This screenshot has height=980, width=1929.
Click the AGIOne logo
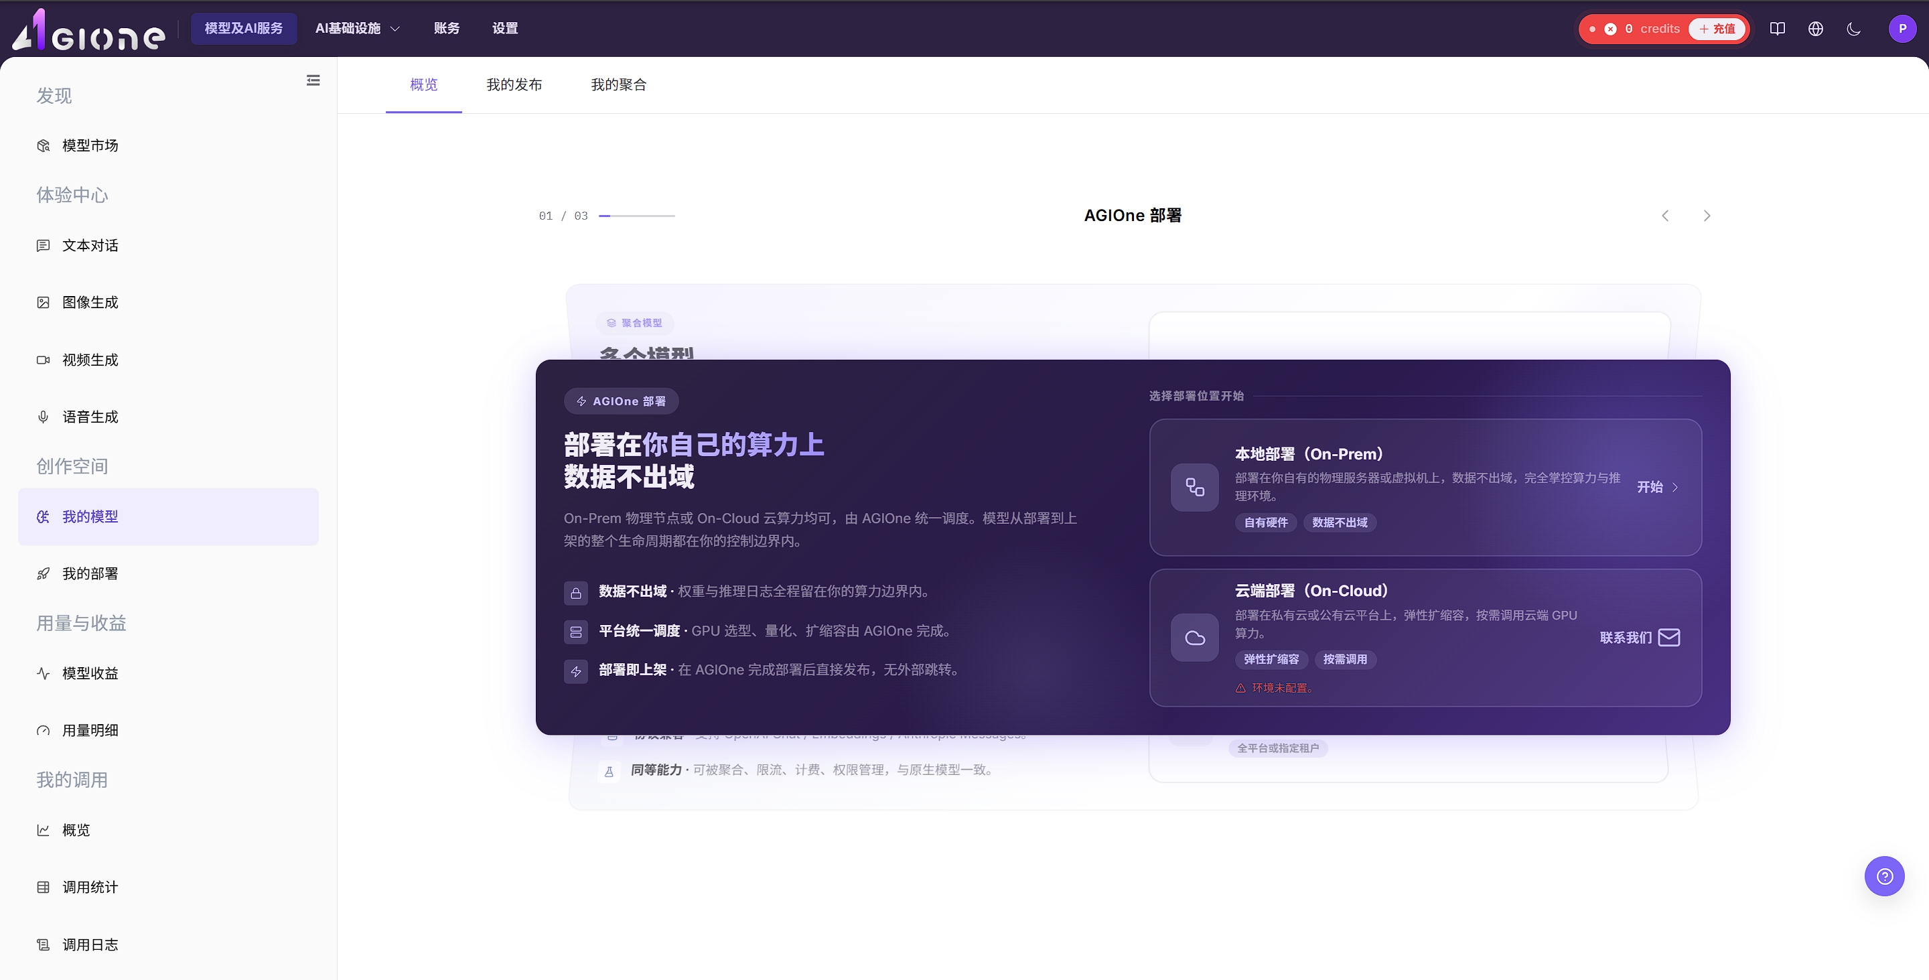88,30
